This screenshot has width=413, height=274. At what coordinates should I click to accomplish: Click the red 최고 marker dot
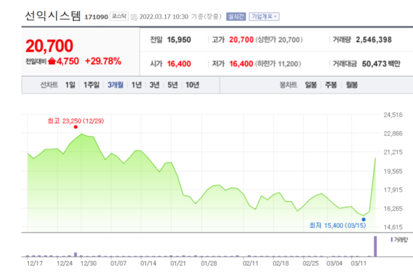76,127
